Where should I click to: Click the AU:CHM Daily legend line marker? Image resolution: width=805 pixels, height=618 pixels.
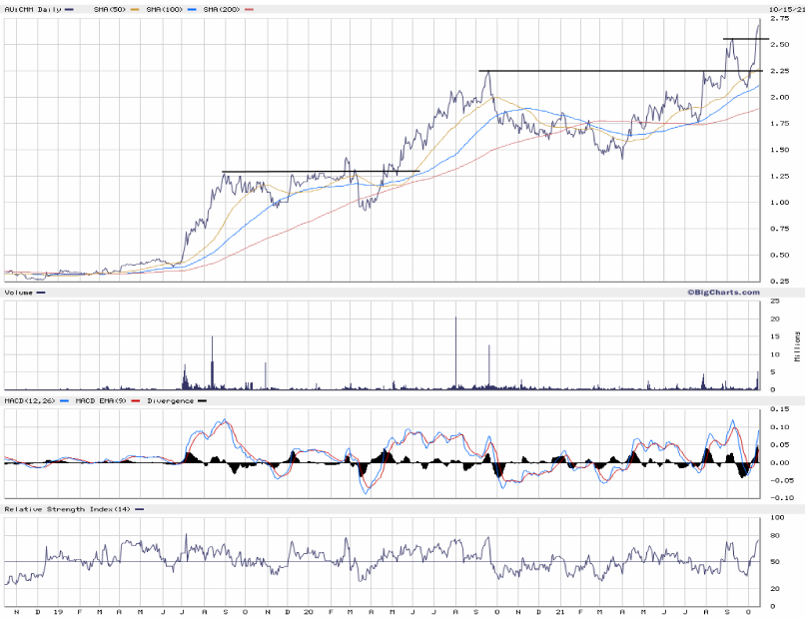pyautogui.click(x=69, y=9)
